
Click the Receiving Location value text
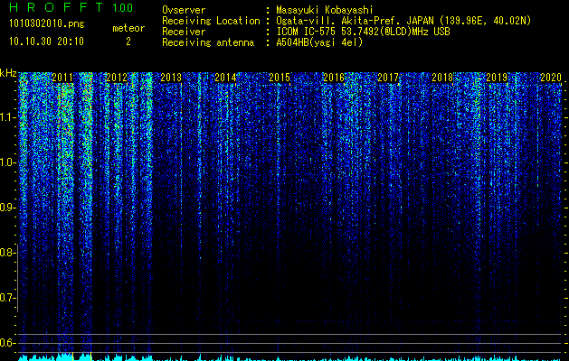[x=403, y=21]
